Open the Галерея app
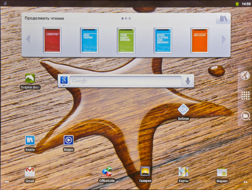Image resolution: width=252 pixels, height=190 pixels. 145,172
